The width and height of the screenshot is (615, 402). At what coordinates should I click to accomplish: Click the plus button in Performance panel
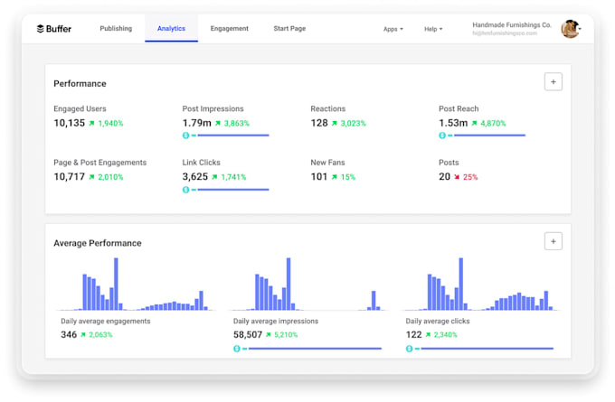553,81
